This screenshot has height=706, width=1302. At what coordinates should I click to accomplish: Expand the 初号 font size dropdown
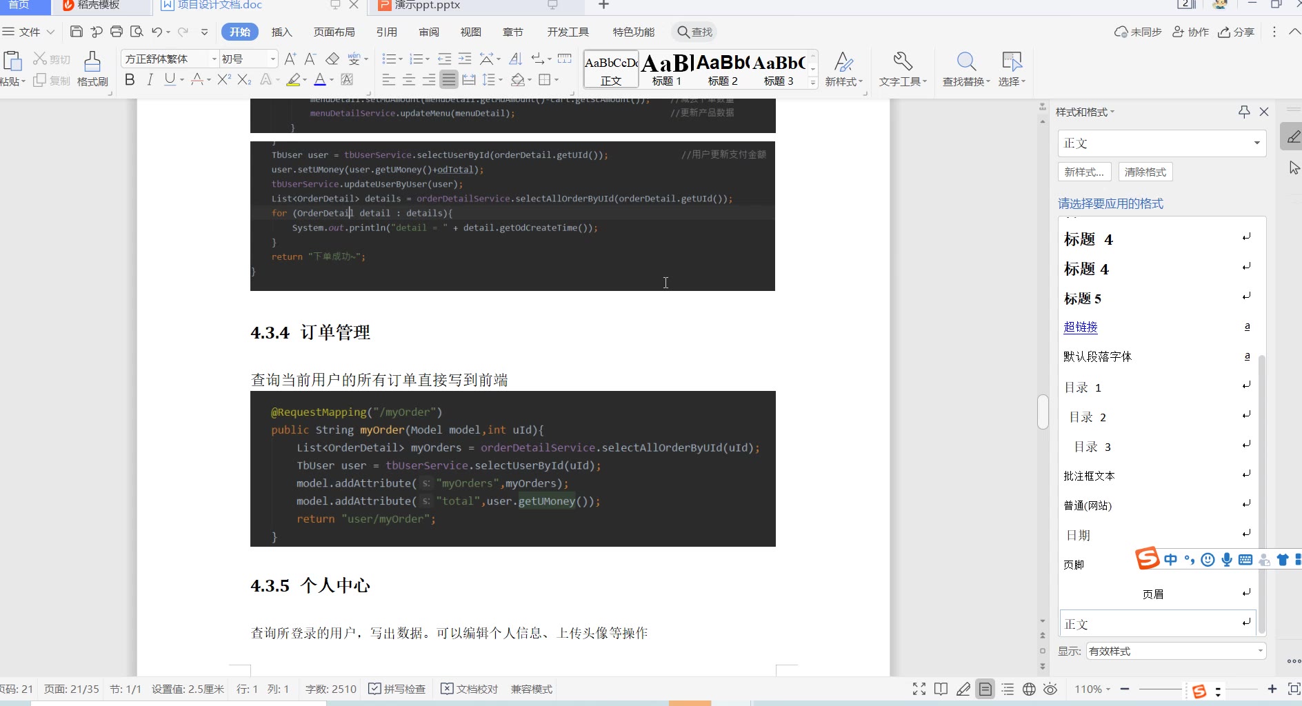273,59
